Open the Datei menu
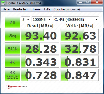The height and width of the screenshot is (94, 104). click(6, 9)
